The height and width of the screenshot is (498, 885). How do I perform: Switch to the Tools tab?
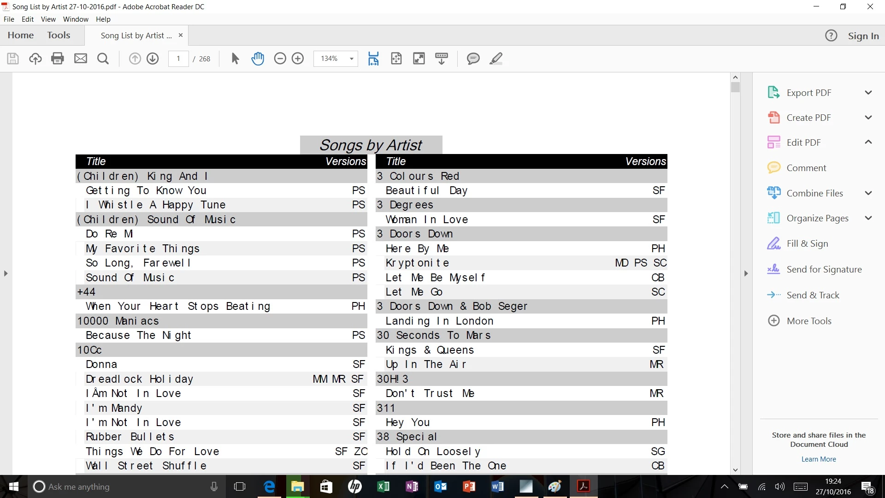tap(59, 36)
